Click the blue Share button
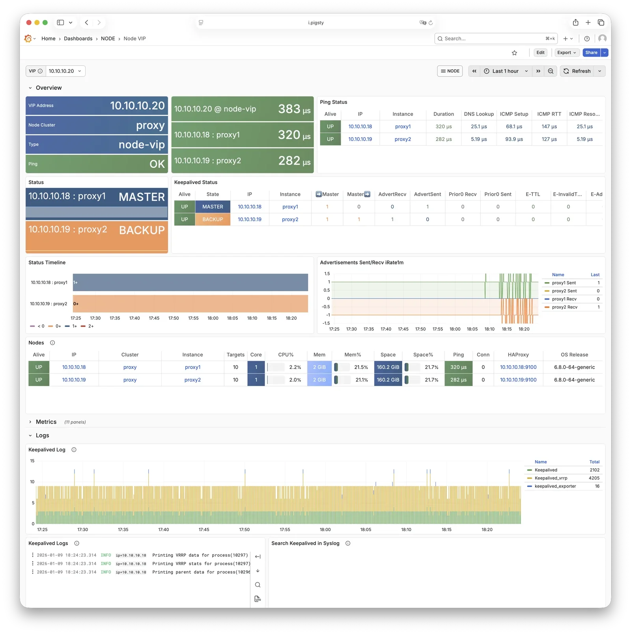 pos(591,53)
